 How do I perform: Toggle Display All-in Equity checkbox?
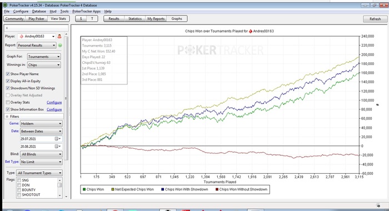[8, 81]
